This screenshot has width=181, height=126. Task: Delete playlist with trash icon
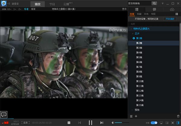coord(178,116)
